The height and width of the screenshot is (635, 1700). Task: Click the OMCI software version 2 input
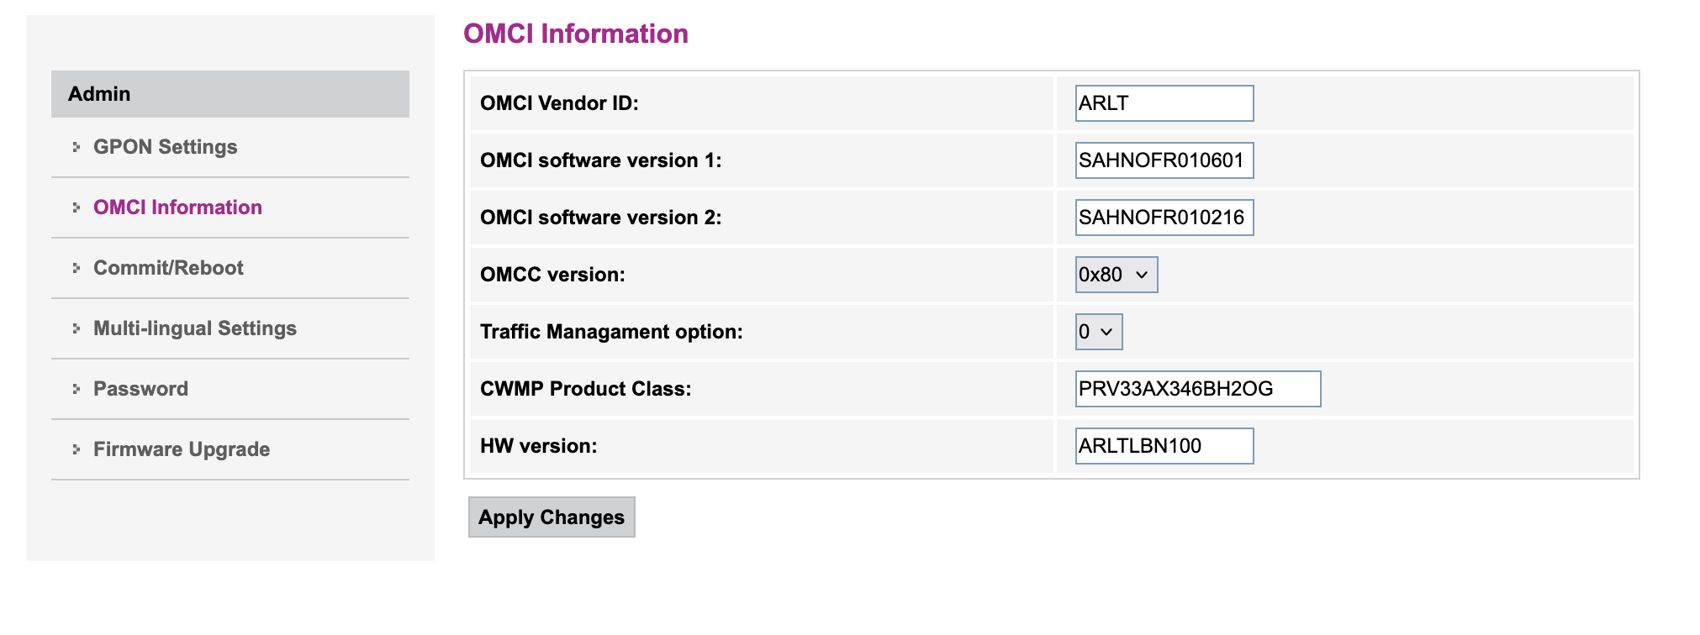coord(1164,218)
